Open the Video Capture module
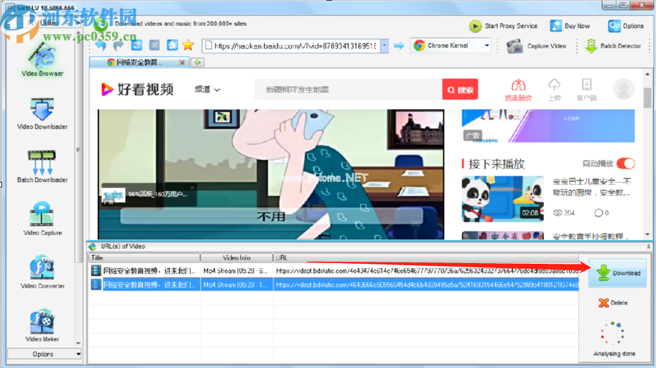 pos(42,219)
